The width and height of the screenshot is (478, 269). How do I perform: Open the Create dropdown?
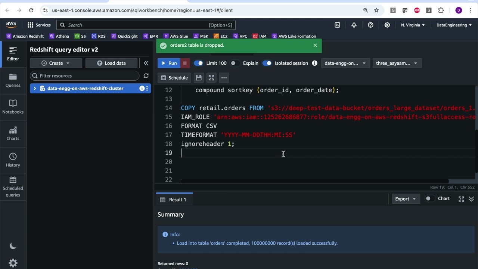coord(56,63)
